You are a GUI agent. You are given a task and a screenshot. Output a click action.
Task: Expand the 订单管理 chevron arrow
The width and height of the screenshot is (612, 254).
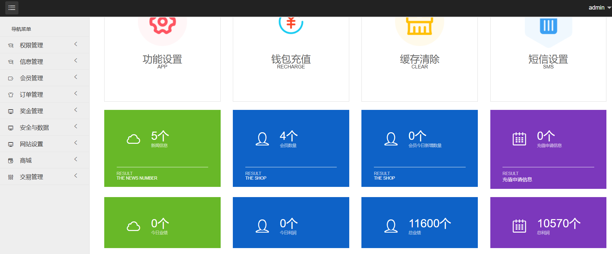76,93
